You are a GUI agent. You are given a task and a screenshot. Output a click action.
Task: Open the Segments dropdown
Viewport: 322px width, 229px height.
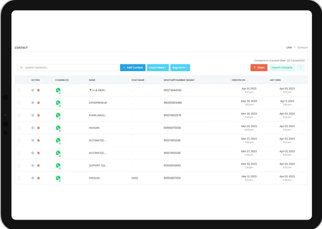[x=180, y=68]
